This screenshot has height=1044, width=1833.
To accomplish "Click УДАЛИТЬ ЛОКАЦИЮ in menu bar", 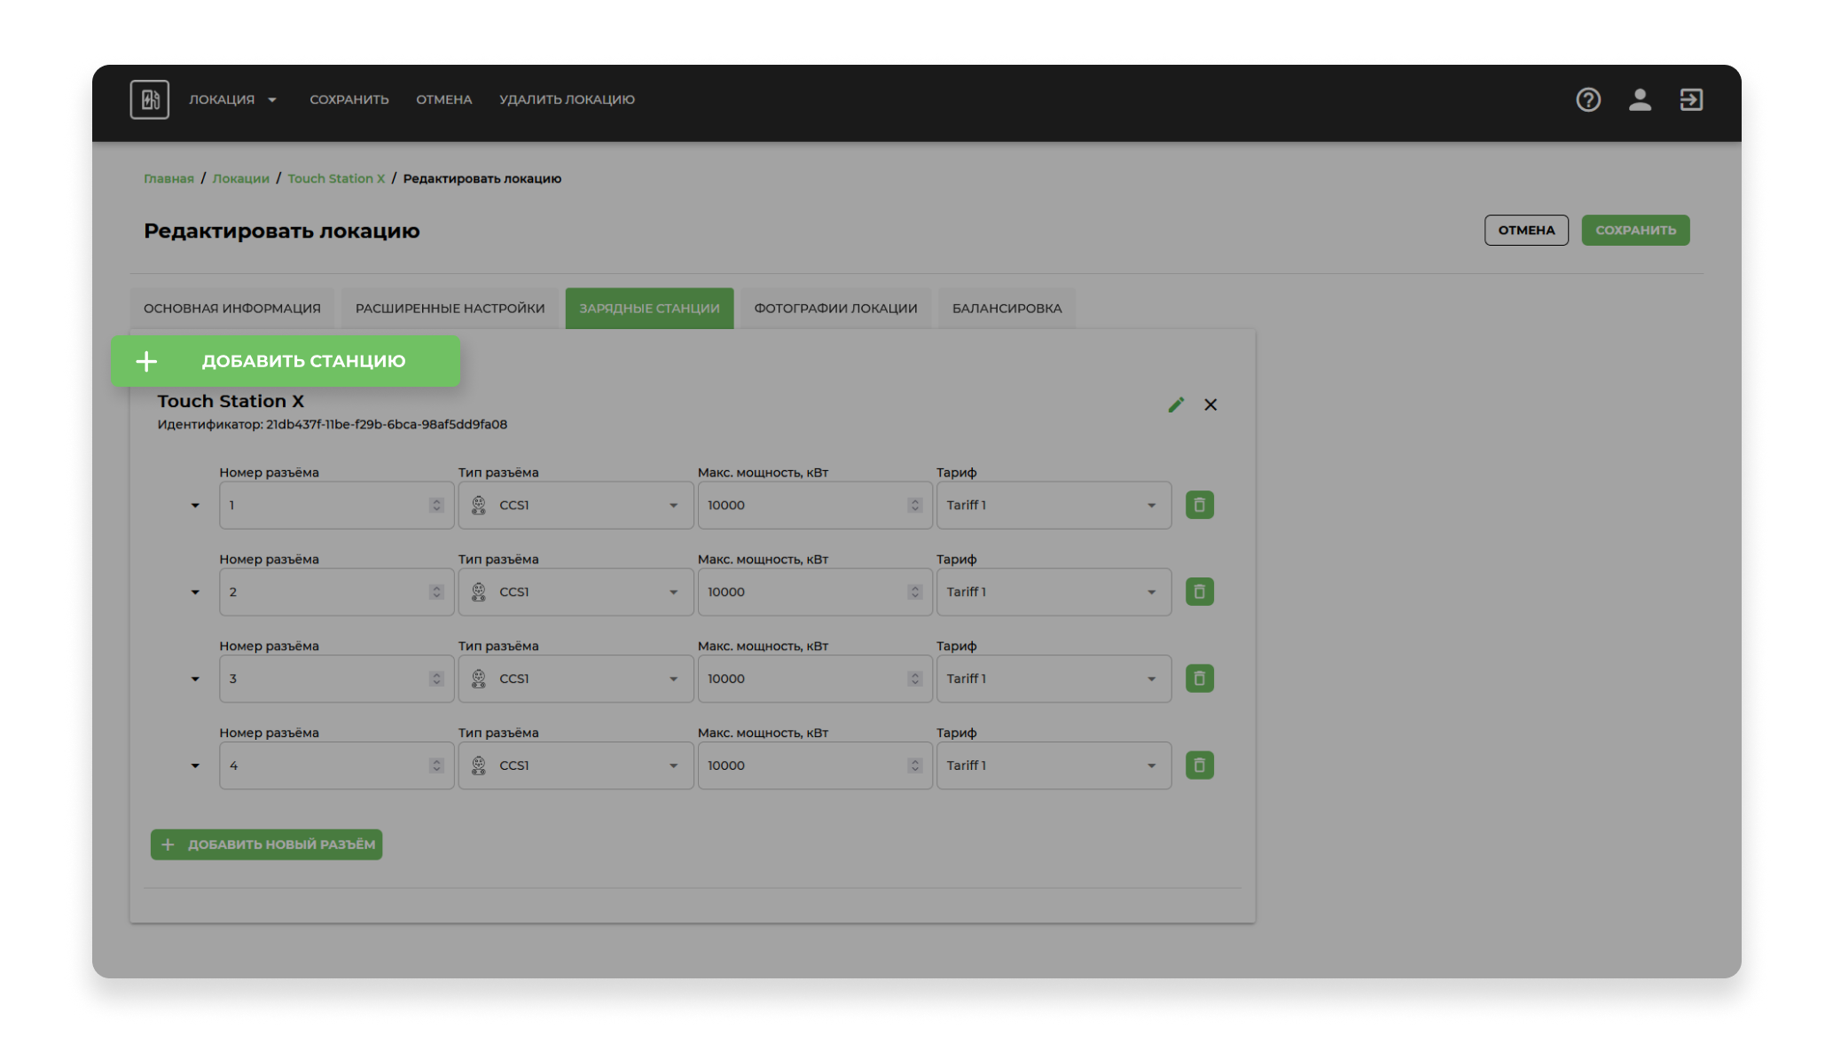I will (567, 99).
